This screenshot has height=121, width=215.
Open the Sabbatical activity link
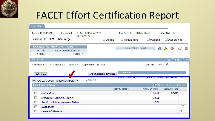coord(47,107)
